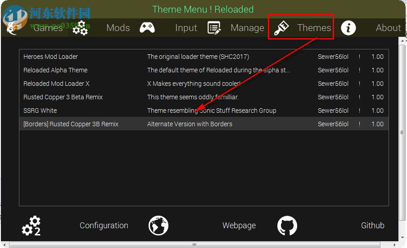Click author Sewer56lol in SSRG White row
Screen dimensions: 407x248
(333, 111)
